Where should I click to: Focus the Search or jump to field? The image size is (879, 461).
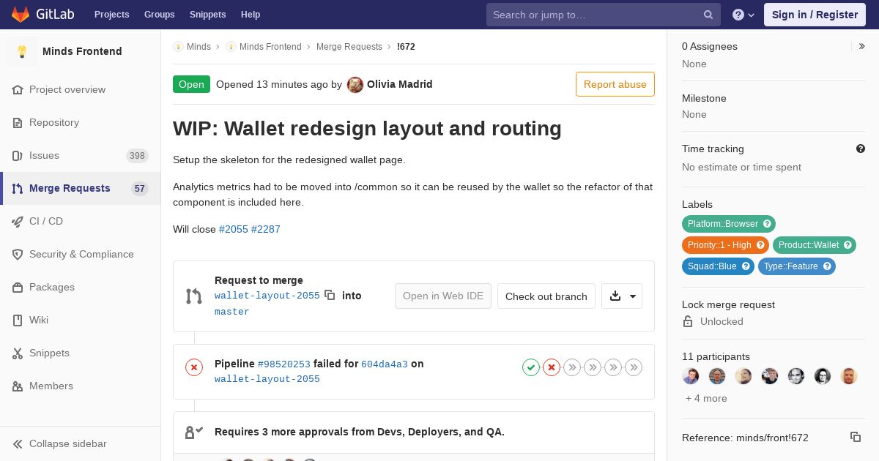pyautogui.click(x=604, y=15)
